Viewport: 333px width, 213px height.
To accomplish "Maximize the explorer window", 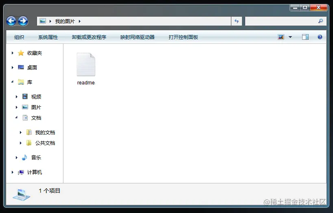I will (x=305, y=8).
